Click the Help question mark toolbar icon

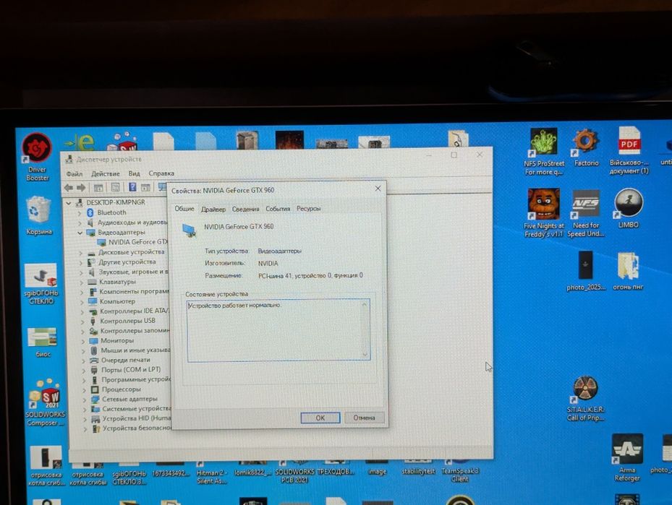click(132, 187)
